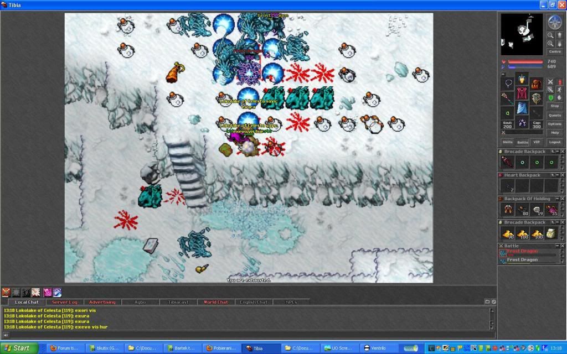567x354 pixels.
Task: Switch to the Advertising chat tab
Action: [x=102, y=302]
